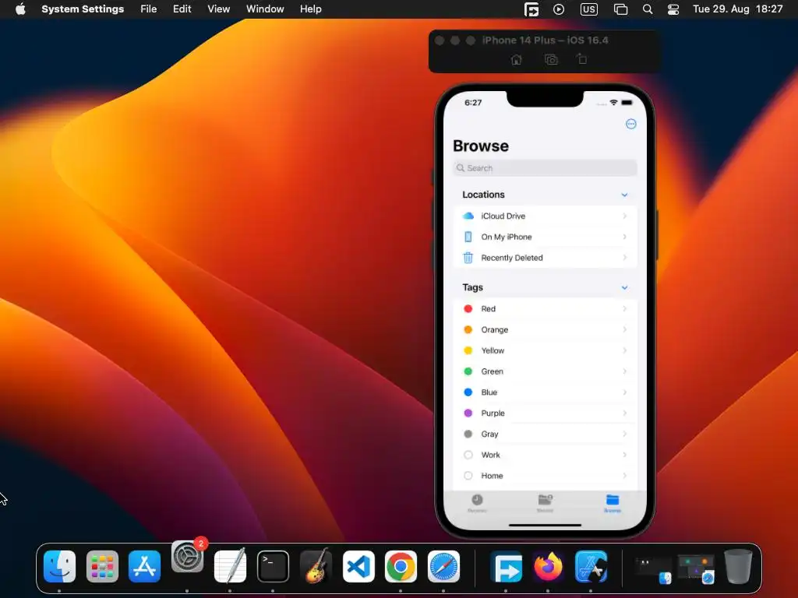Open the Blue tag row

tap(545, 392)
